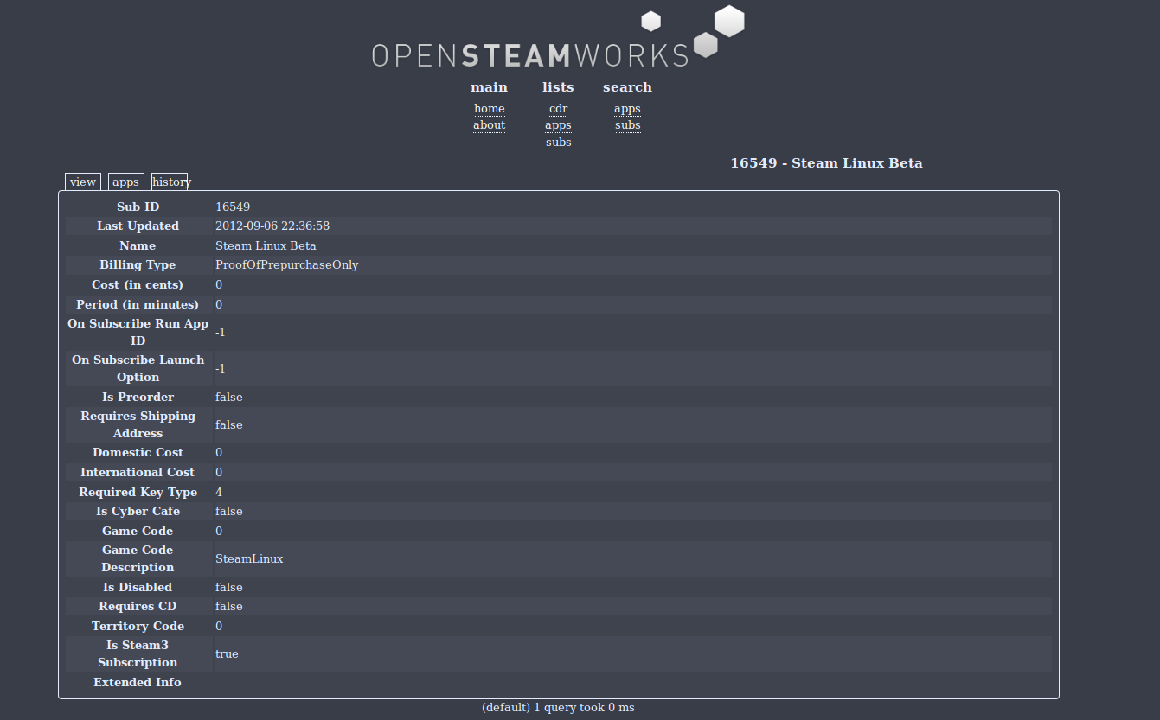Open subs under the lists heading
Viewport: 1160px width, 720px height.
coord(558,143)
